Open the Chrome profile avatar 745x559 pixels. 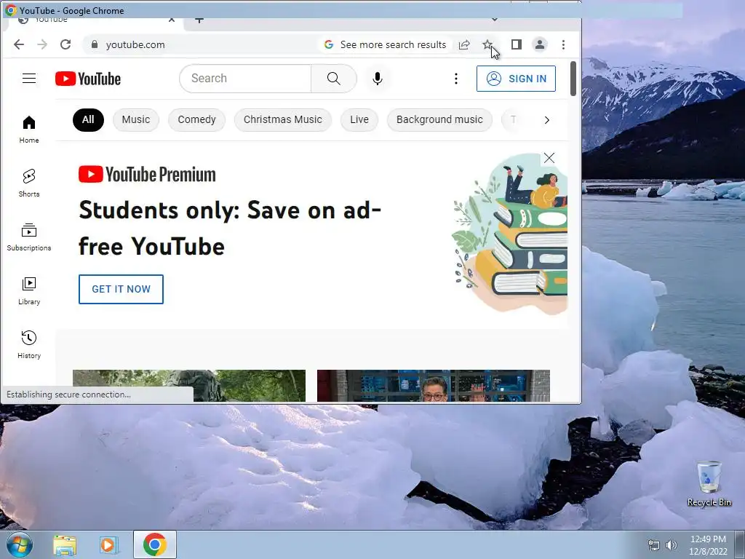pos(540,44)
